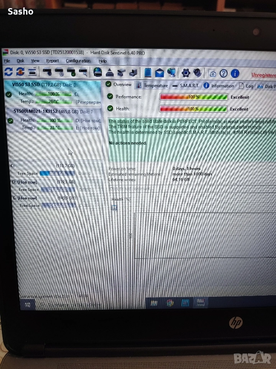The image size is (276, 369).
Task: Click the disk with arrow toolbar icon
Action: pyautogui.click(x=133, y=73)
